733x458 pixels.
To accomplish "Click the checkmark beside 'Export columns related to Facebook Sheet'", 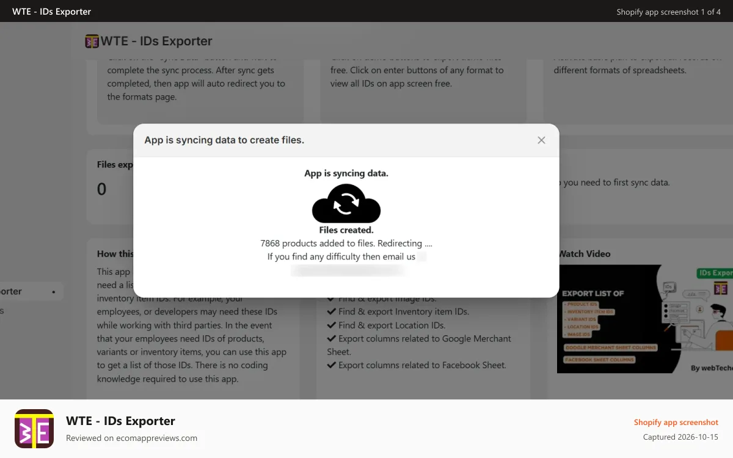I will [332, 365].
